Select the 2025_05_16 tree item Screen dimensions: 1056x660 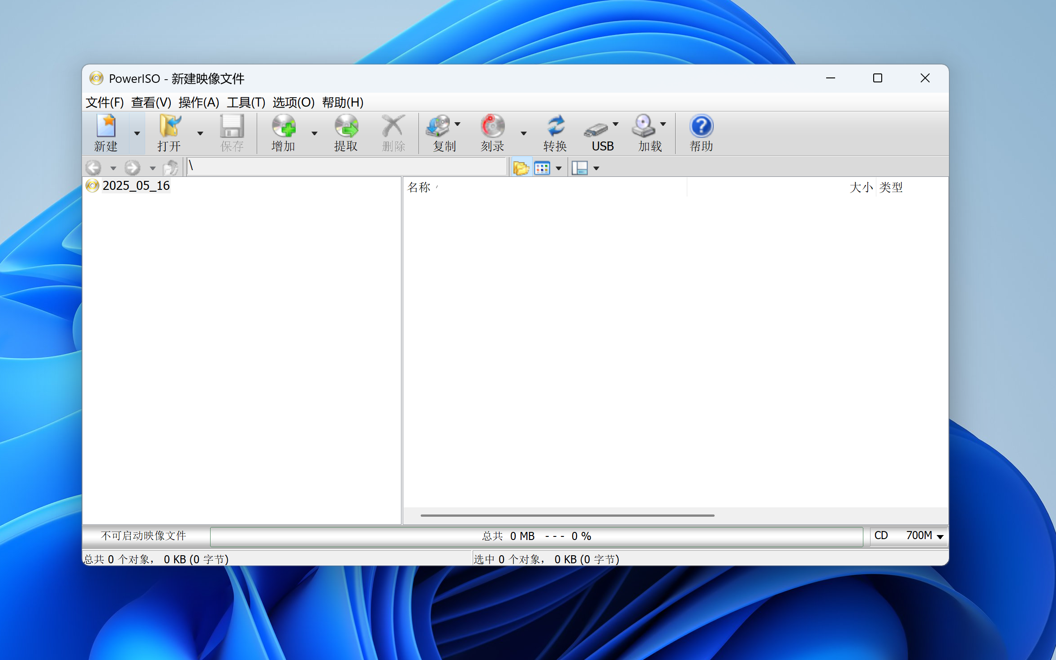coord(136,185)
